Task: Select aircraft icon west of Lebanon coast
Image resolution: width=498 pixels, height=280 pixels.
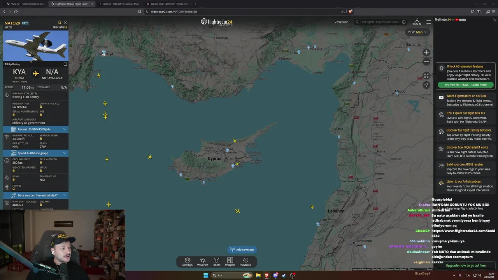Action: tap(312, 207)
